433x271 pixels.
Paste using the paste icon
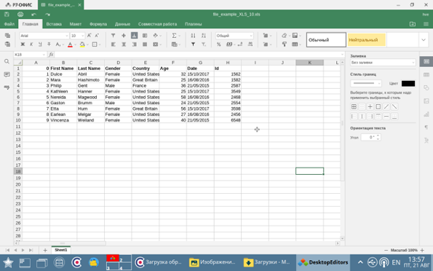pyautogui.click(x=8, y=44)
